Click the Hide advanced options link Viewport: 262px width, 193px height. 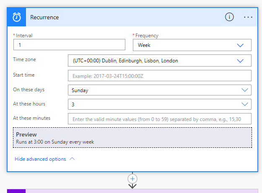tap(40, 159)
